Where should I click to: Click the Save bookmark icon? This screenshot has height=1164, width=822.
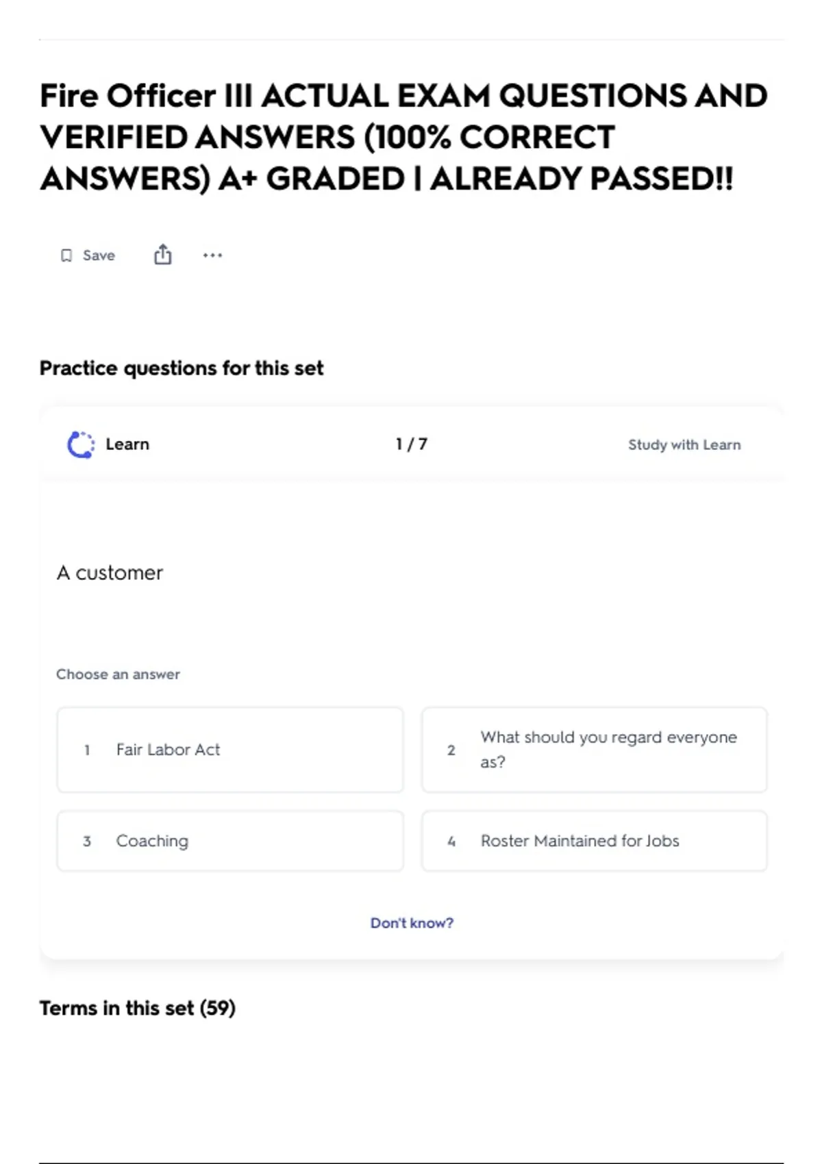(x=66, y=255)
